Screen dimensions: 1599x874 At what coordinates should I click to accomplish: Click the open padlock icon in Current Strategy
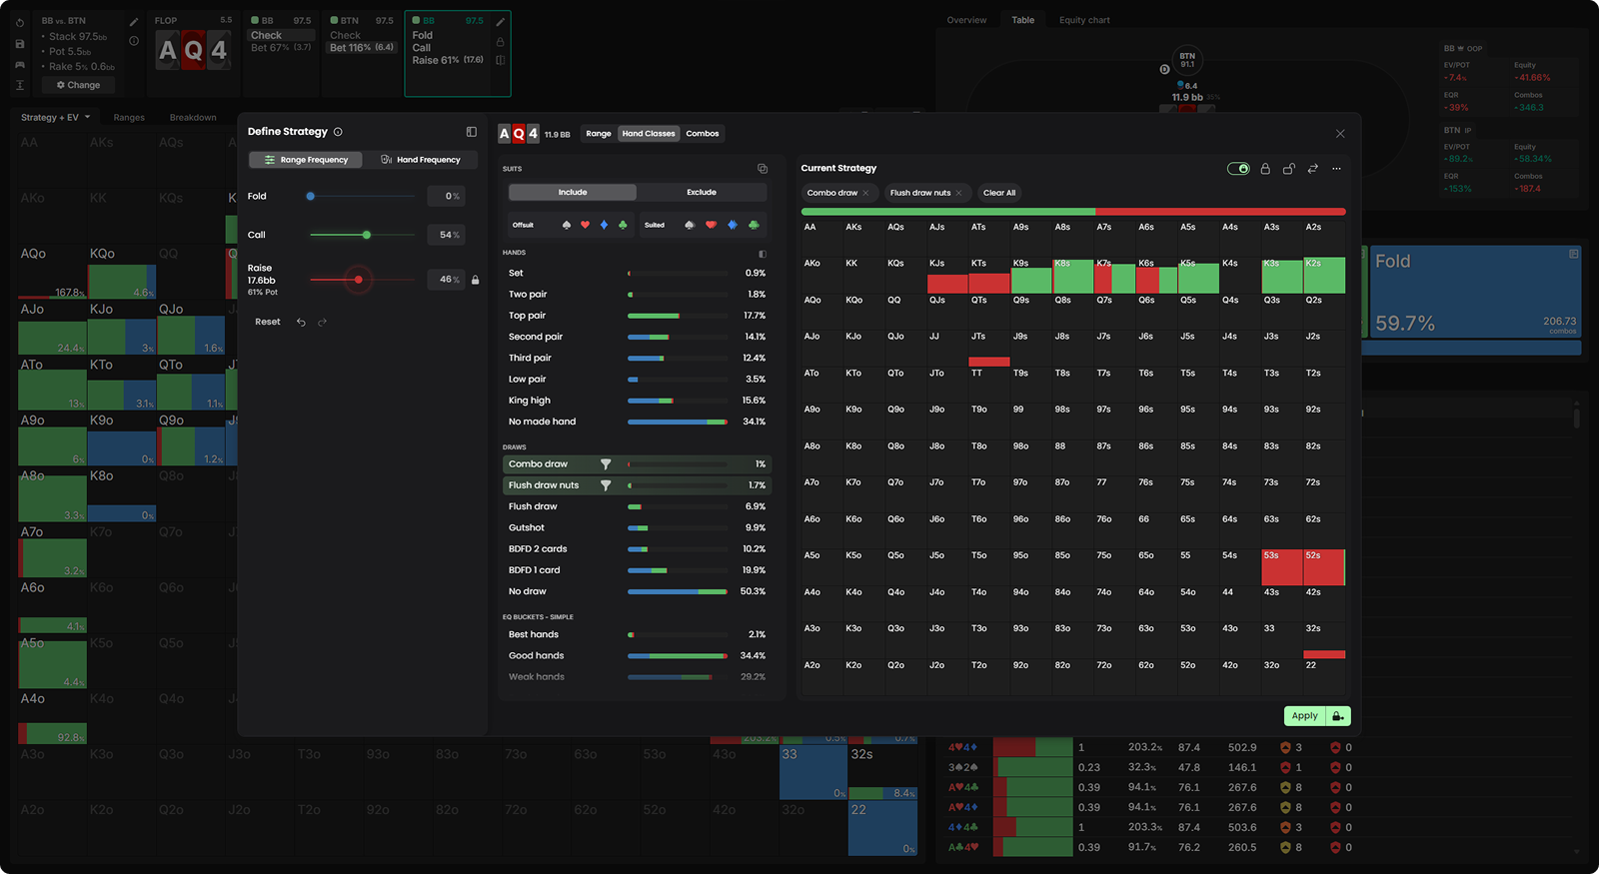[x=1288, y=169]
